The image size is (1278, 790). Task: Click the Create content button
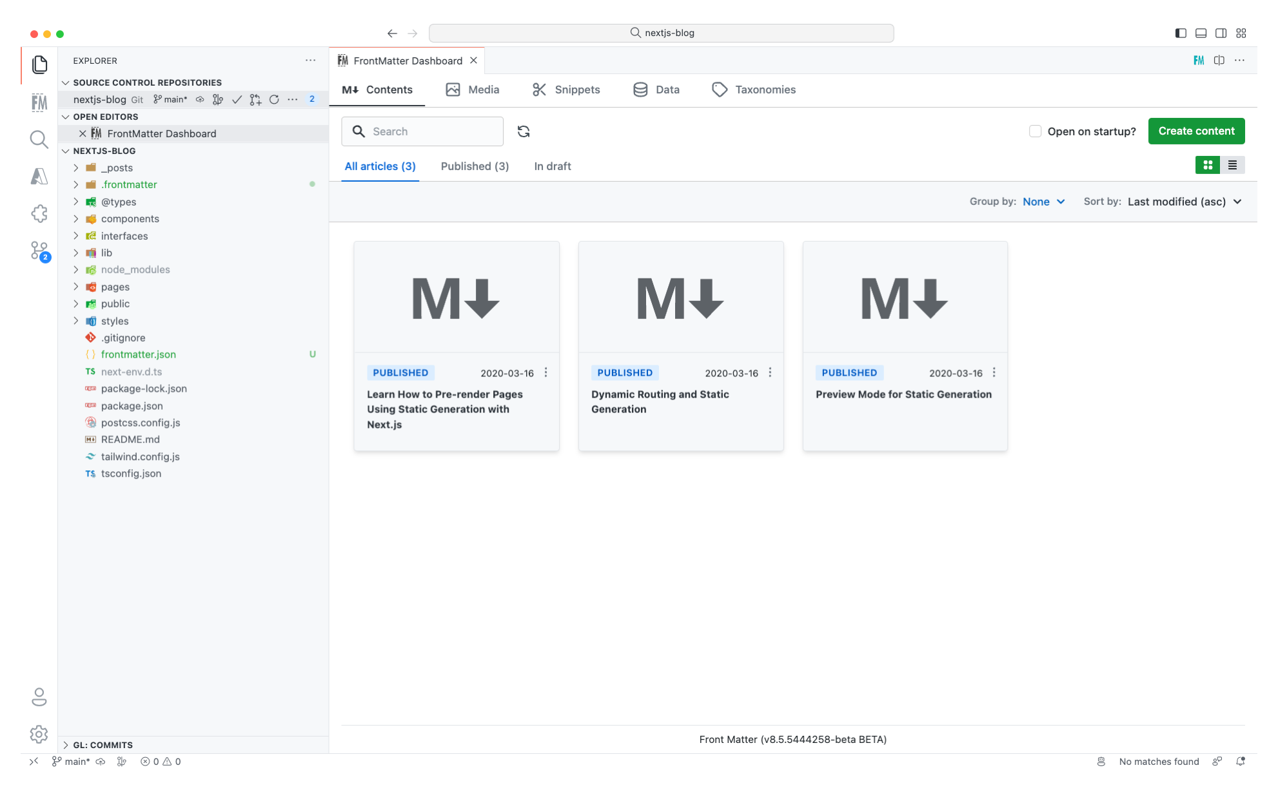click(x=1196, y=131)
